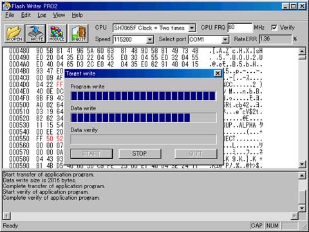Open the File menu
309x232 pixels.
click(10, 15)
